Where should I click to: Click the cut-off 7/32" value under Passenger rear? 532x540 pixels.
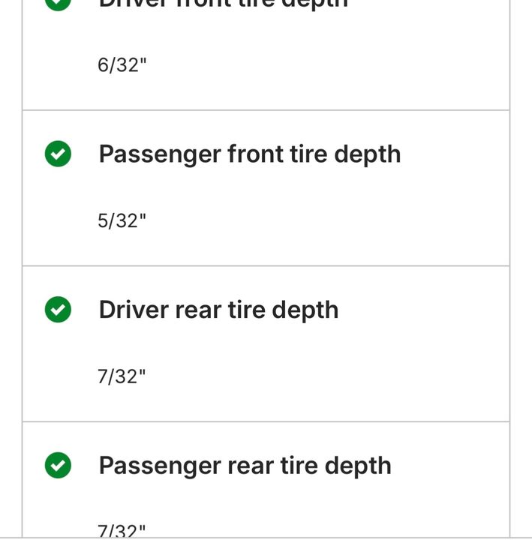pos(122,531)
